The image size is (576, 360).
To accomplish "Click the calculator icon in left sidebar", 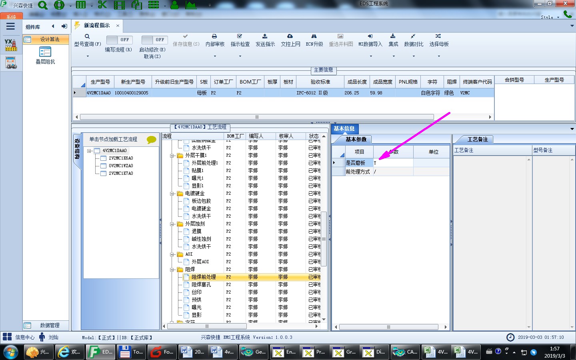I will pyautogui.click(x=11, y=63).
